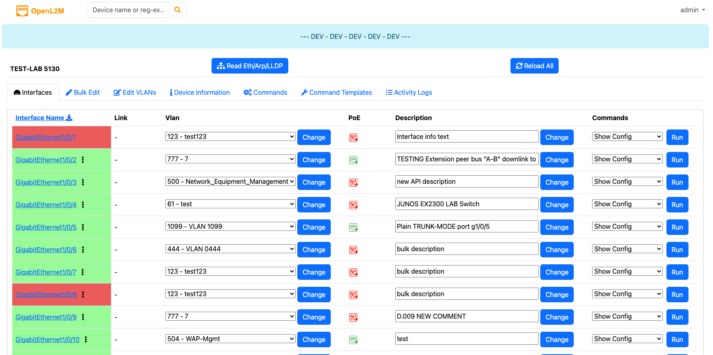Open the GigabitEthernet1/0/8 interface link
713x355 pixels.
click(x=46, y=295)
